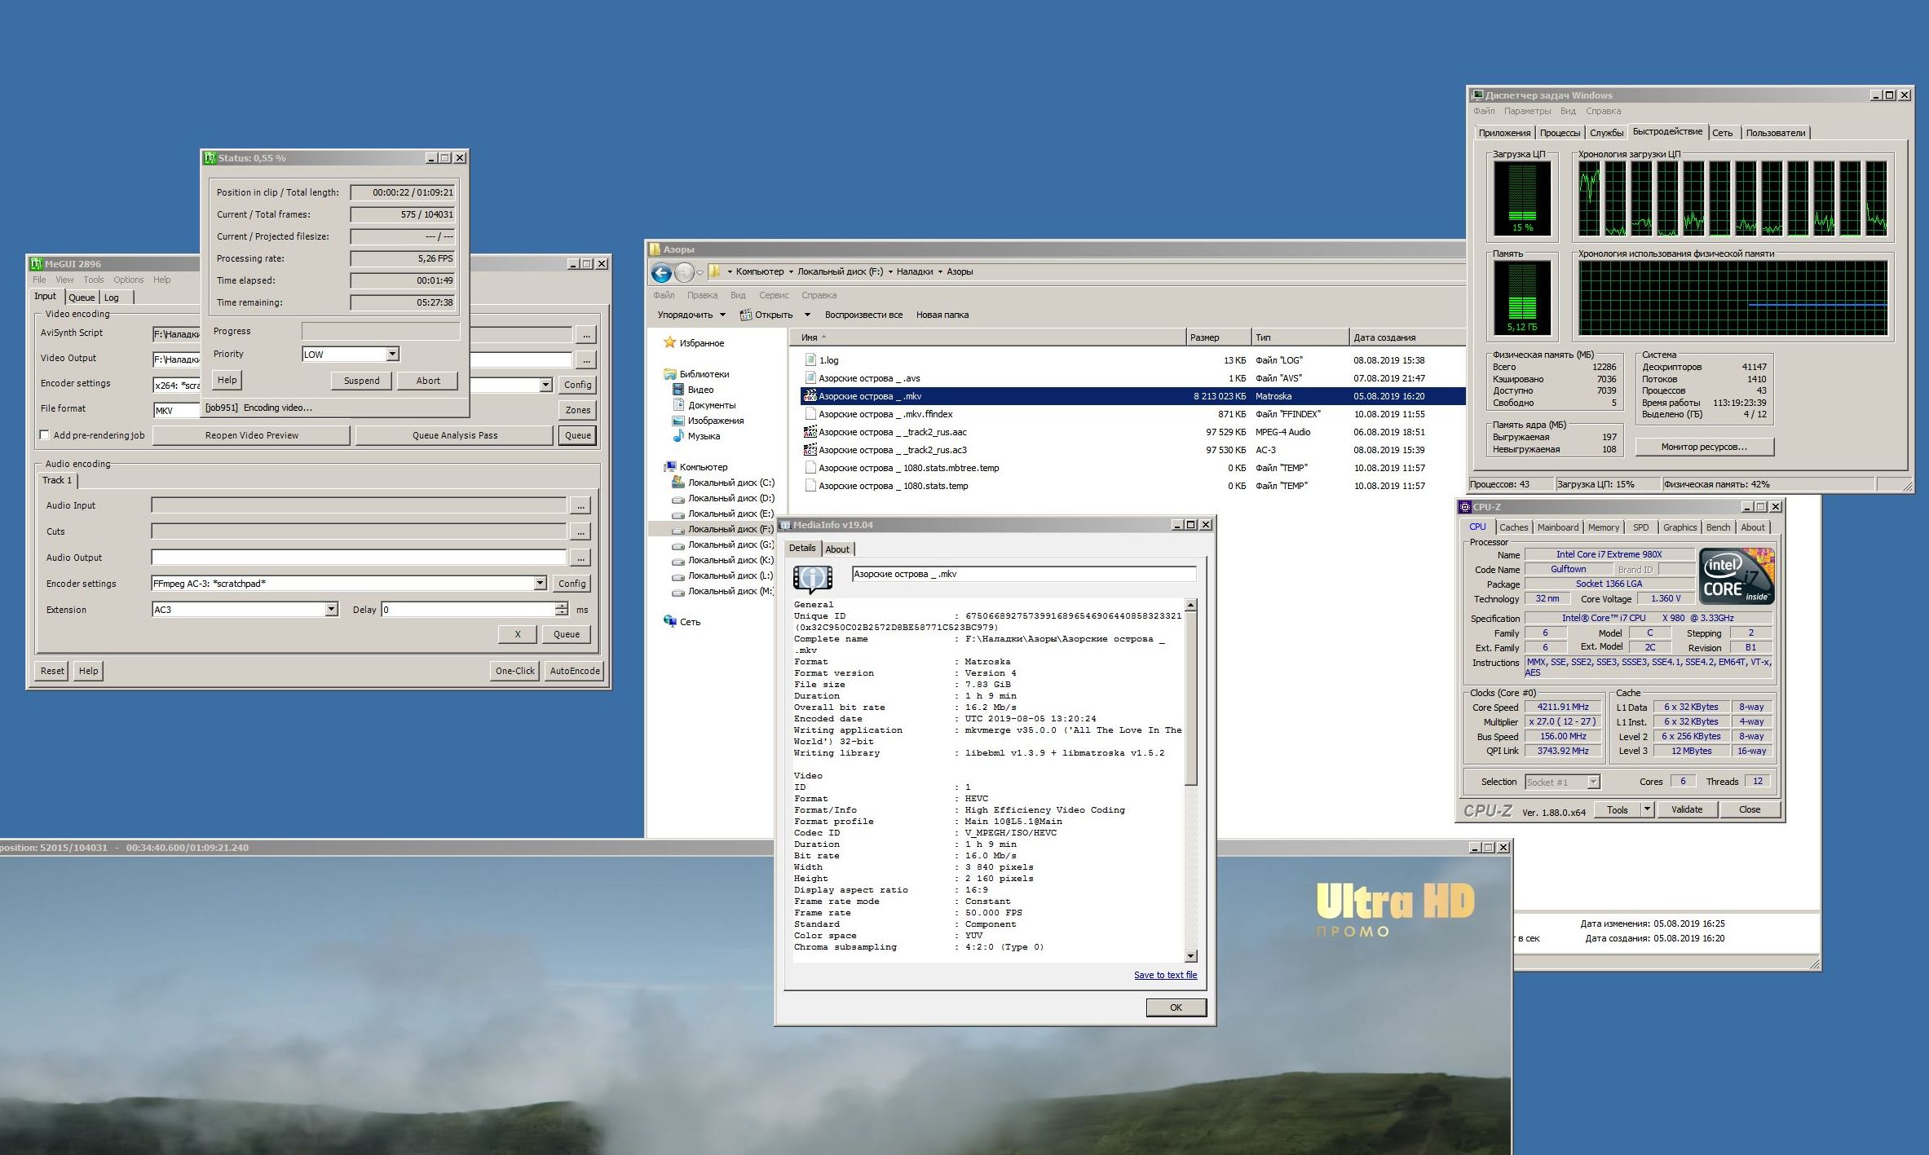The image size is (1929, 1155).
Task: Switch to the Queue tab in MeGUI
Action: pyautogui.click(x=82, y=298)
